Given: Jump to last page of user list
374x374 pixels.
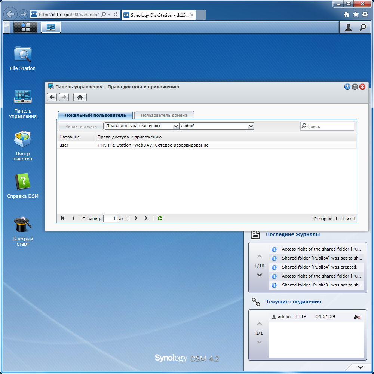Looking at the screenshot, I should coord(147,218).
